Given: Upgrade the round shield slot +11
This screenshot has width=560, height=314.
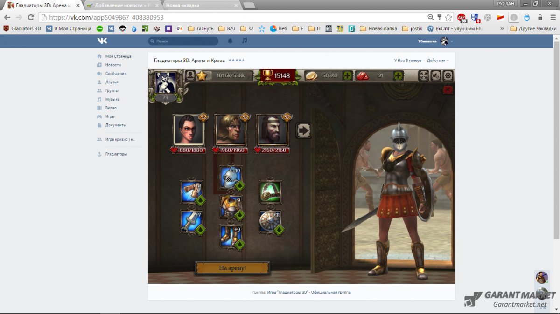Looking at the screenshot, I should pyautogui.click(x=270, y=222).
